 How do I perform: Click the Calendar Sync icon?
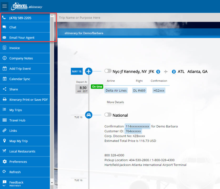5,79
